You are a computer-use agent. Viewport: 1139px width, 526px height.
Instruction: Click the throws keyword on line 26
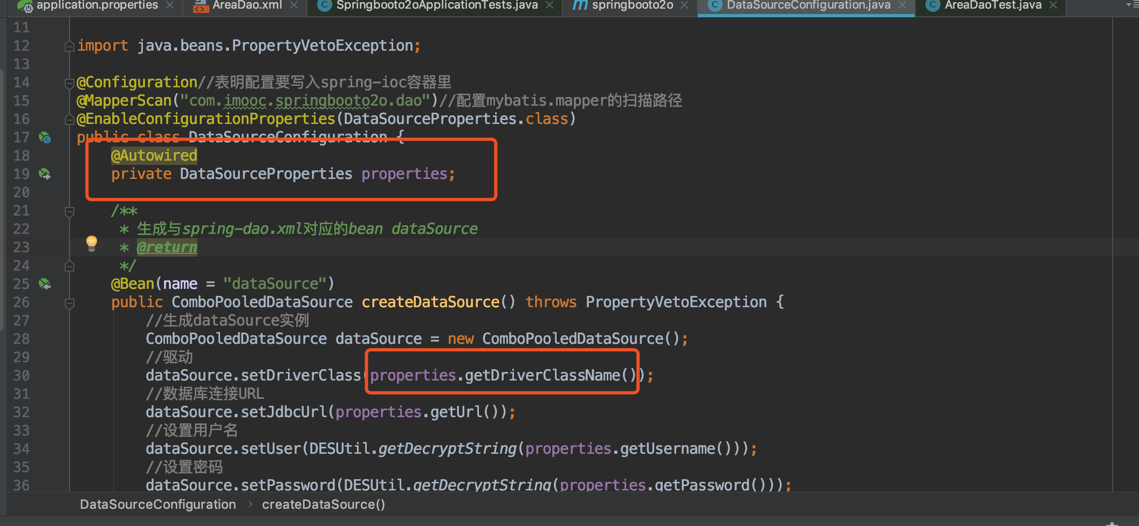(551, 302)
